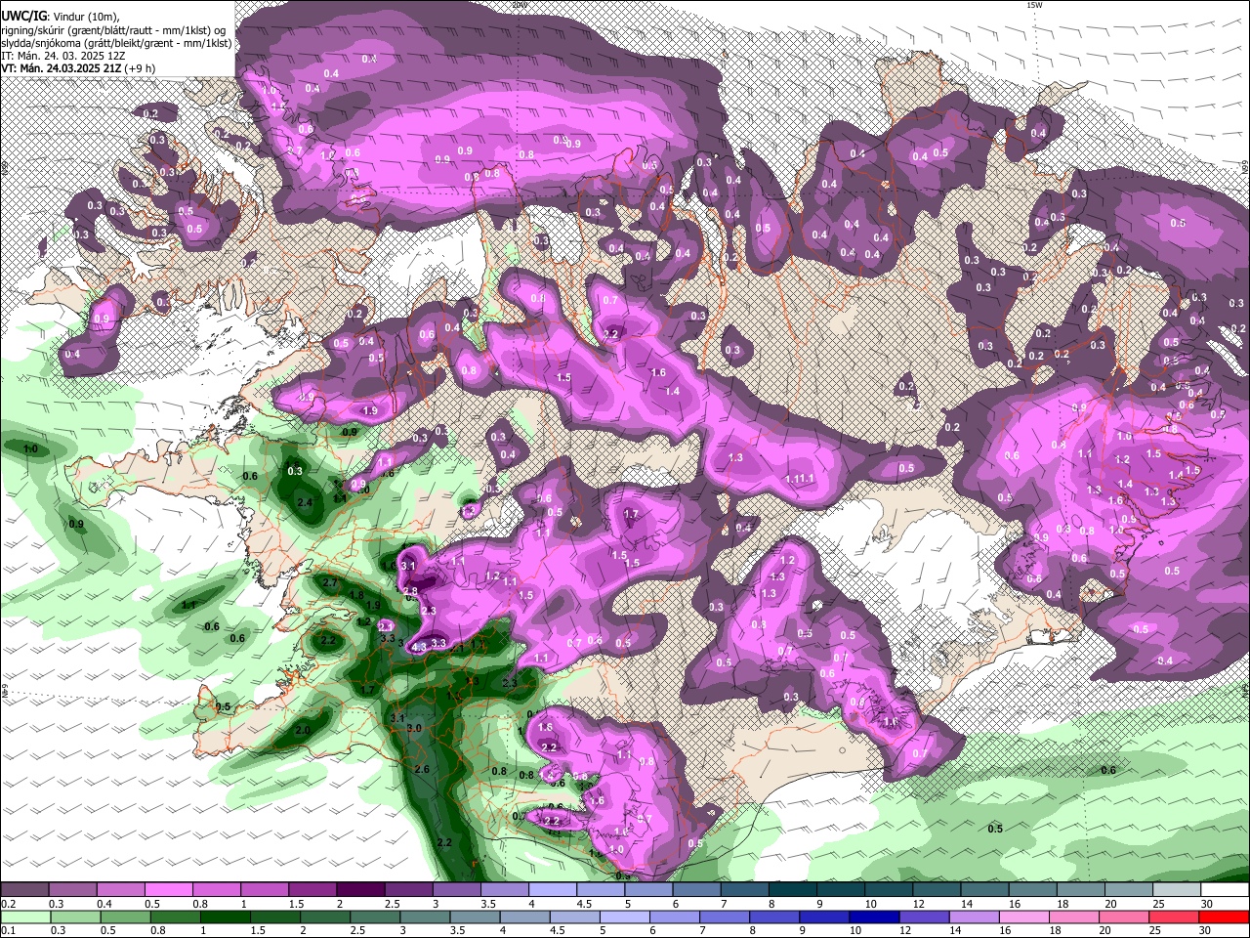The width and height of the screenshot is (1250, 938).
Task: Click the light grey 25 snow legend swatch
Action: pos(1178,890)
